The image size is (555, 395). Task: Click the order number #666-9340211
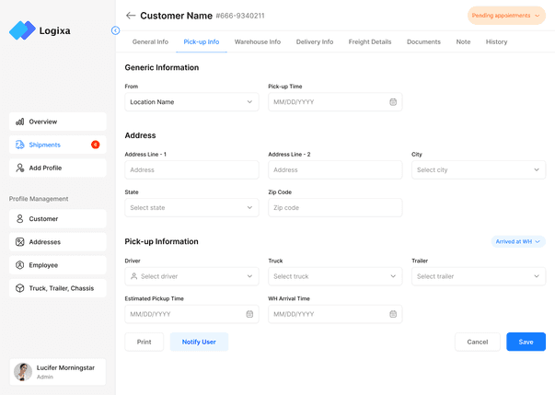(240, 16)
